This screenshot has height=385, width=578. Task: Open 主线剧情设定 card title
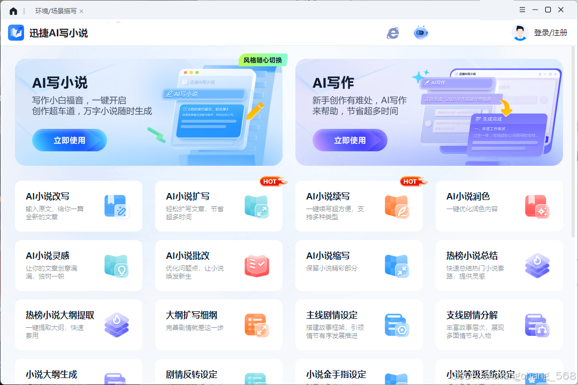pos(332,315)
